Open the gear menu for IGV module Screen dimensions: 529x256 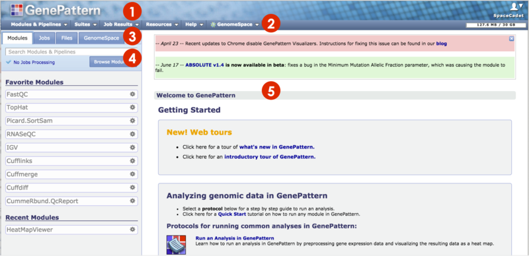(x=133, y=148)
